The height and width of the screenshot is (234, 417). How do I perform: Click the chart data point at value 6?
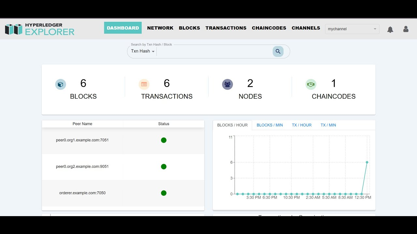(367, 162)
